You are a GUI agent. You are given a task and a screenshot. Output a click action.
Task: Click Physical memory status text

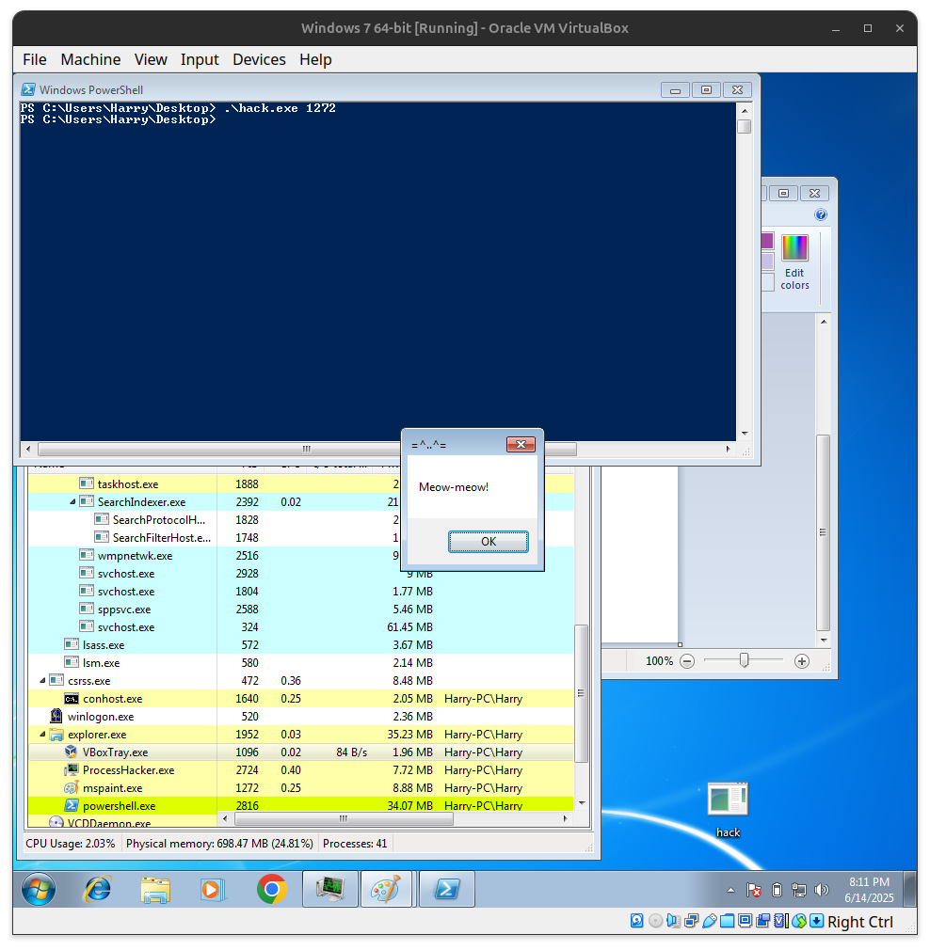pos(219,844)
